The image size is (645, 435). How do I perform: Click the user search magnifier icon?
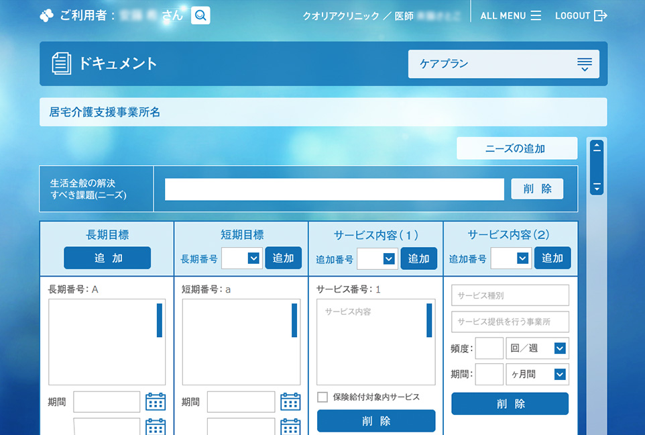coord(200,15)
